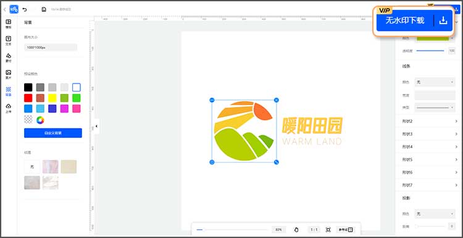463x238 pixels.
Task: Click the green fill color swatch
Action: click(433, 38)
